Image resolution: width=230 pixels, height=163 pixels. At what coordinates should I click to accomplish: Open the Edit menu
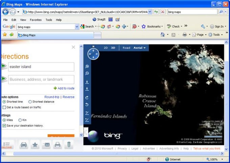(x=14, y=20)
